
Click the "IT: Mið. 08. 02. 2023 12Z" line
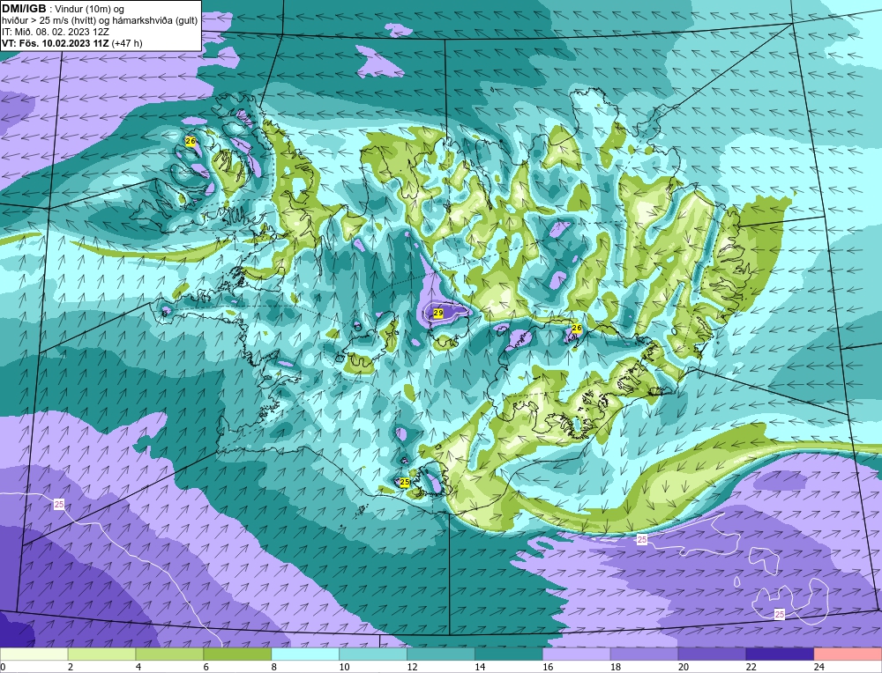point(56,32)
